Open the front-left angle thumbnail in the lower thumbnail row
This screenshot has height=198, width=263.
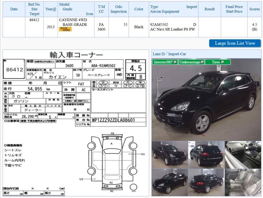coord(170,183)
